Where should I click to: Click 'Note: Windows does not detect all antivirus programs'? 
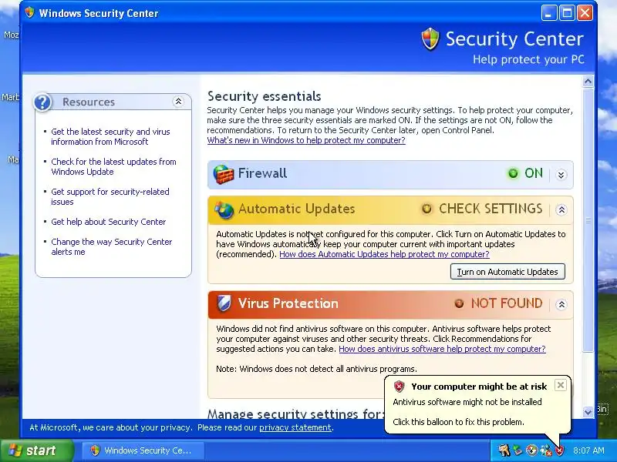point(316,369)
